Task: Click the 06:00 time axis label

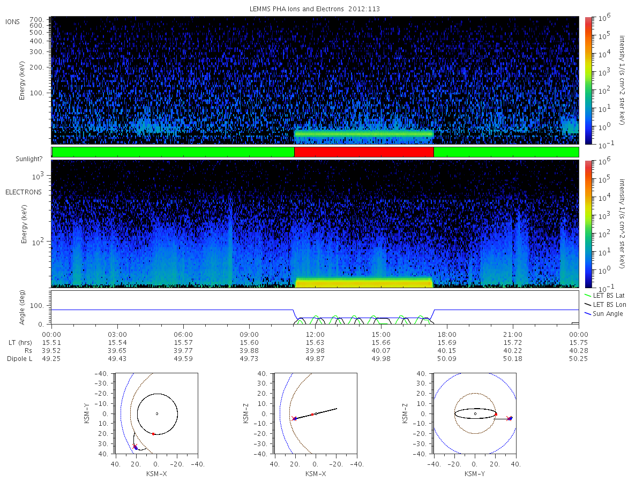Action: coord(183,334)
